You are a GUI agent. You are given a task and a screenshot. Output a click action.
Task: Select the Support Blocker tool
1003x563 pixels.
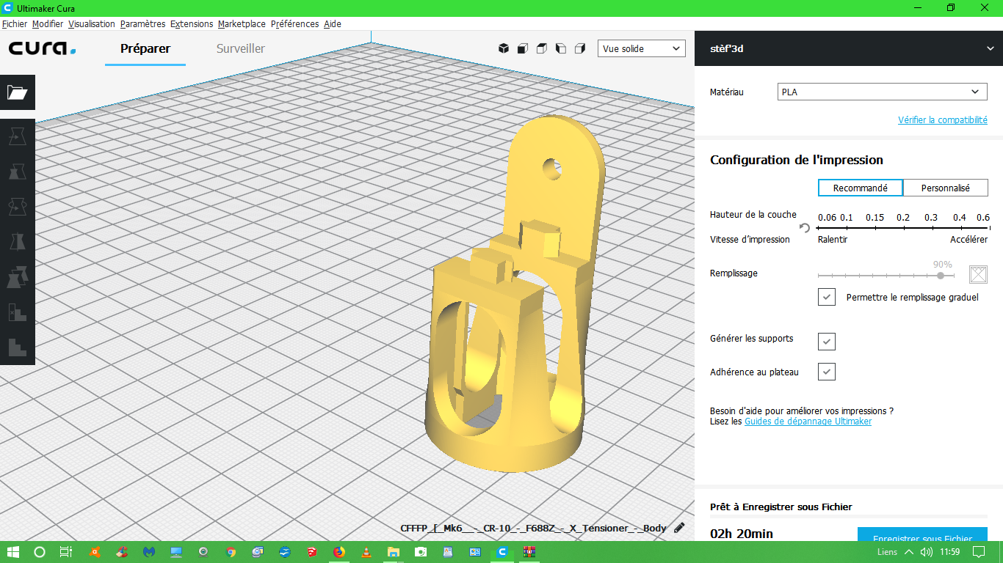(18, 312)
